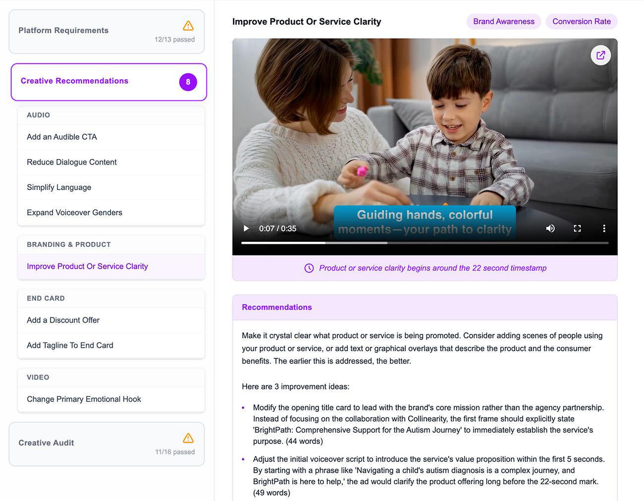Viewport: 644px width, 501px height.
Task: Click the Platform Requirements warning icon
Action: (x=188, y=26)
